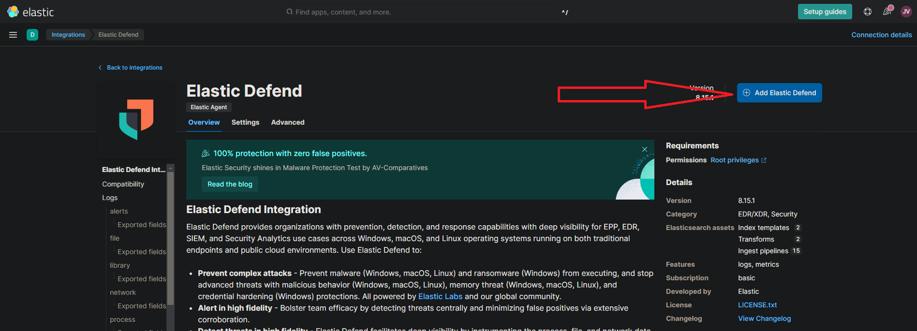917x331 pixels.
Task: Switch to the Overview tab
Action: tap(204, 122)
